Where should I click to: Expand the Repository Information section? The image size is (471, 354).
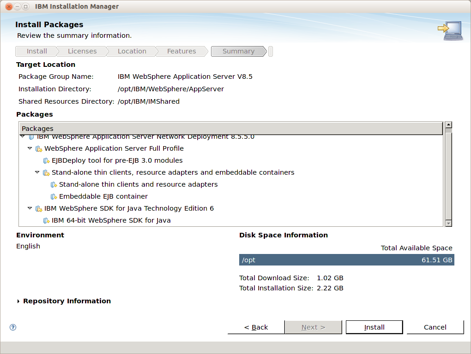point(18,301)
